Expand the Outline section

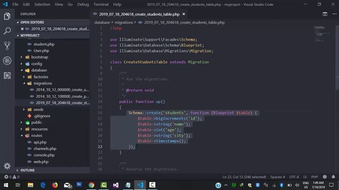[x=52, y=170]
